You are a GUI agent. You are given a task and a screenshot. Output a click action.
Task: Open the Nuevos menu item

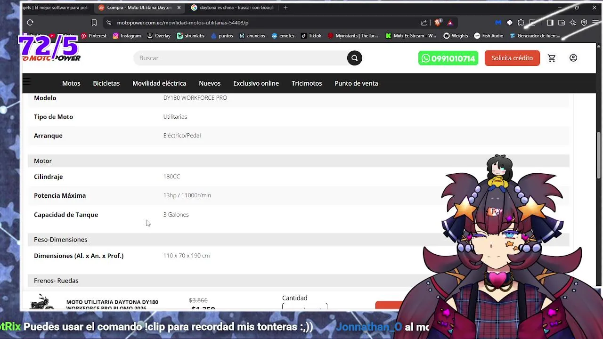pyautogui.click(x=210, y=83)
